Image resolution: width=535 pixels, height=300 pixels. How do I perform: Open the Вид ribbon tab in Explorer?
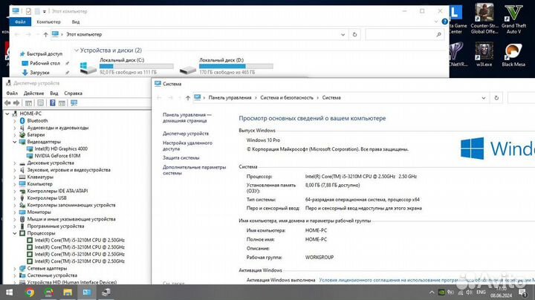[x=76, y=22]
